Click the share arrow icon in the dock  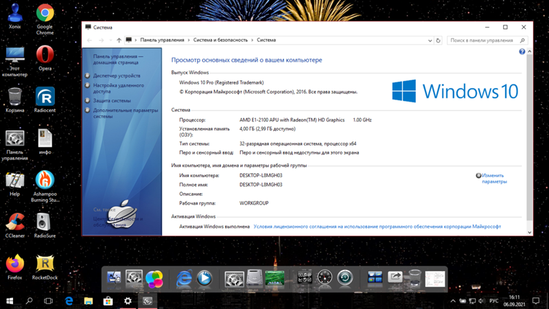click(395, 278)
